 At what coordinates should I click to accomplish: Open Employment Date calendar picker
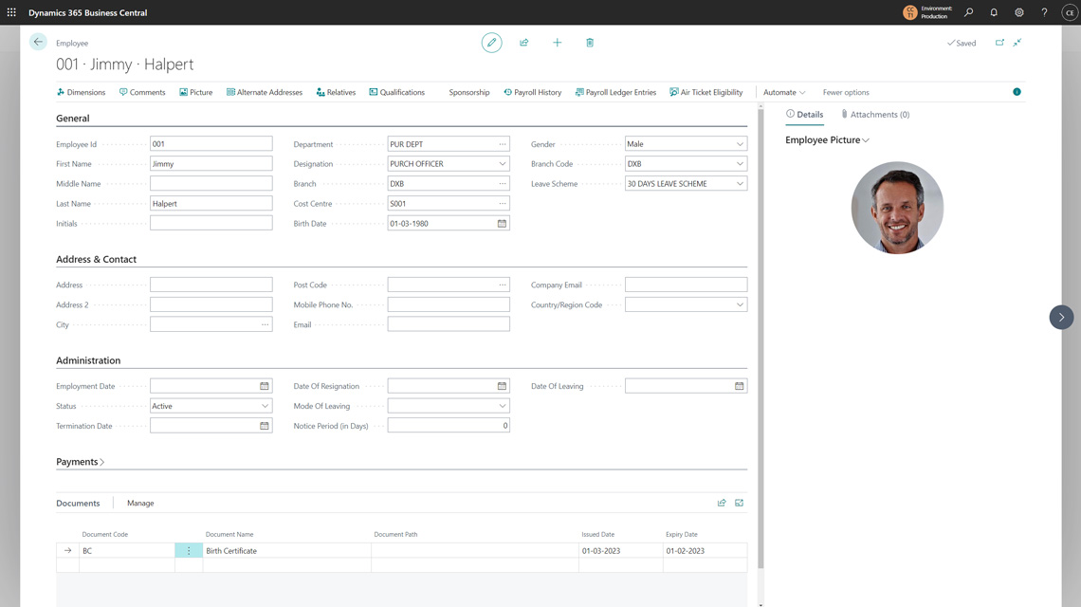[x=264, y=386]
